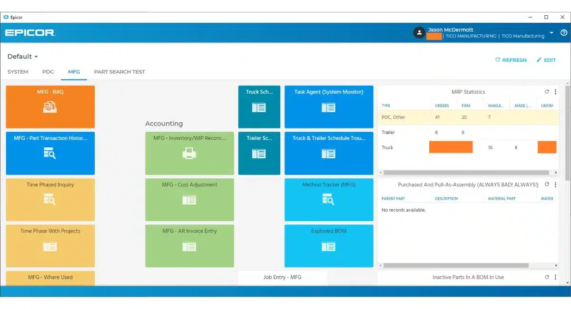The height and width of the screenshot is (309, 571).
Task: Open MRP Statistics widget options menu
Action: [555, 92]
